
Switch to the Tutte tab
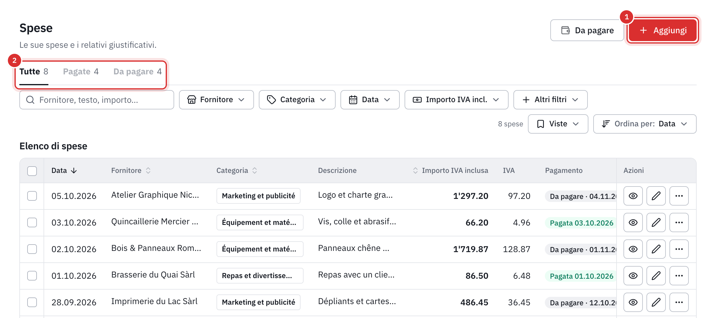point(34,72)
